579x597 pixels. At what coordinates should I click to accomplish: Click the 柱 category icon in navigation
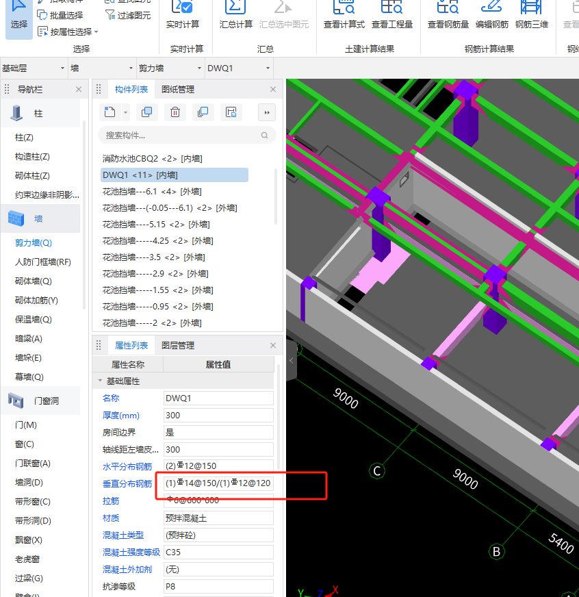pyautogui.click(x=16, y=113)
